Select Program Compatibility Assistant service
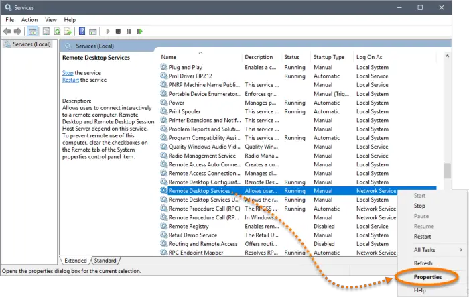469x297 pixels. (297, 137)
